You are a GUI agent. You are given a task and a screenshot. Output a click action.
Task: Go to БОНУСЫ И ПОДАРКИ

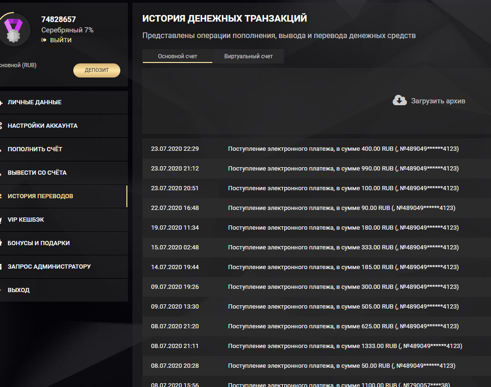coord(39,243)
